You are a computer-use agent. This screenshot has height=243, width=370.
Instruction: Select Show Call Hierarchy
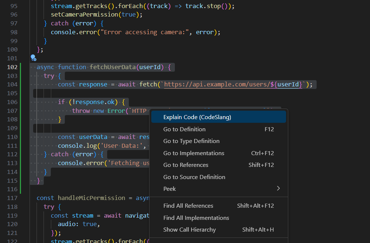(x=219, y=229)
